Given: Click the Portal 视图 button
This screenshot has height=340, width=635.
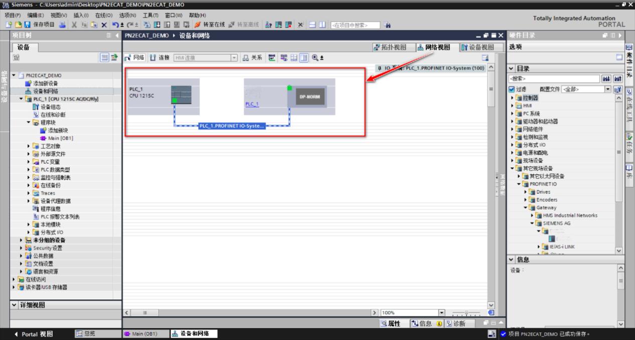Looking at the screenshot, I should 33,334.
